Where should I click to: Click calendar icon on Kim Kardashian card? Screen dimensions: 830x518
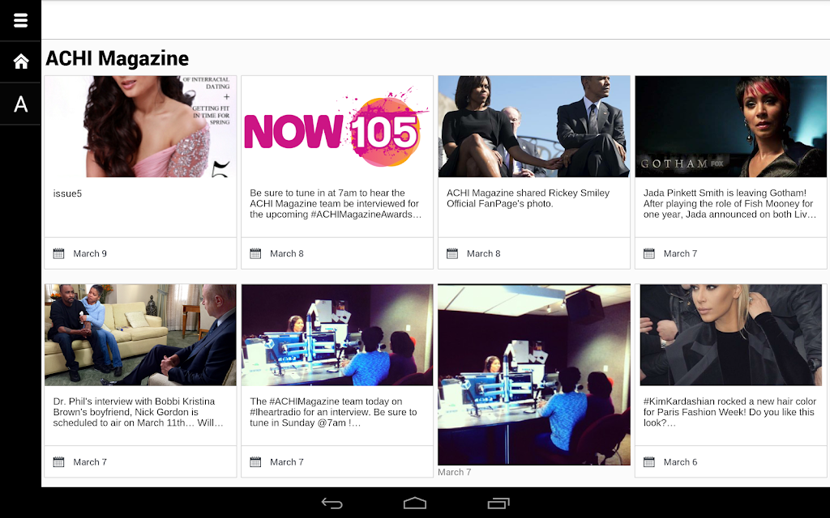[x=649, y=462]
